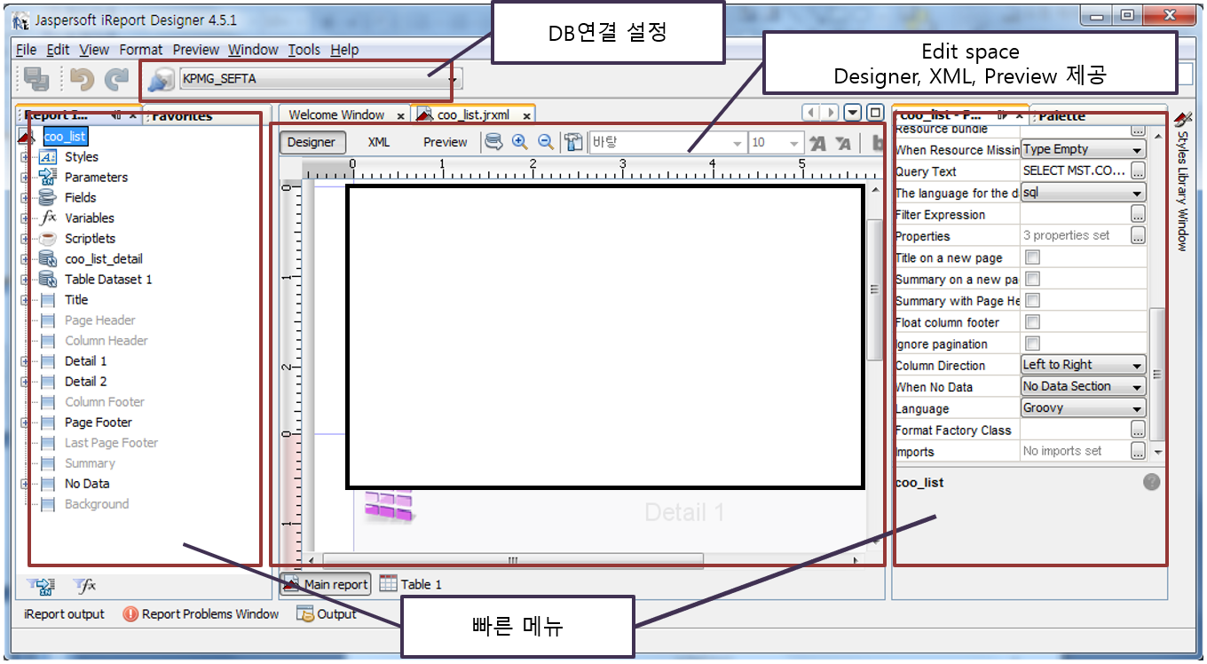
Task: Open the Format menu
Action: [x=141, y=50]
